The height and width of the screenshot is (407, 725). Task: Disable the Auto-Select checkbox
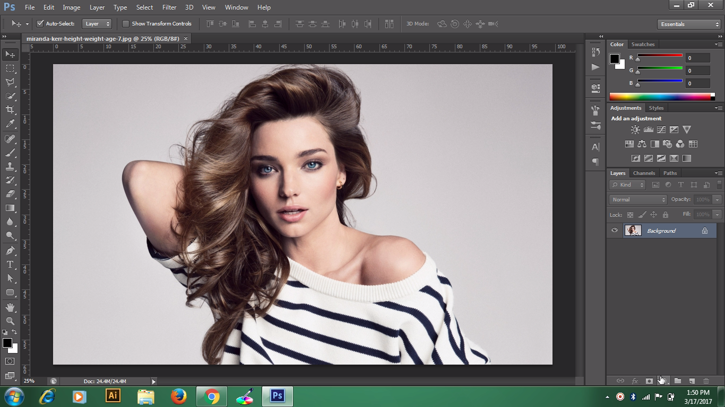pos(40,24)
